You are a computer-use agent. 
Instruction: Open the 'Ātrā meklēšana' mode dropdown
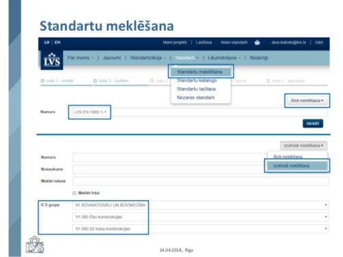(x=307, y=101)
